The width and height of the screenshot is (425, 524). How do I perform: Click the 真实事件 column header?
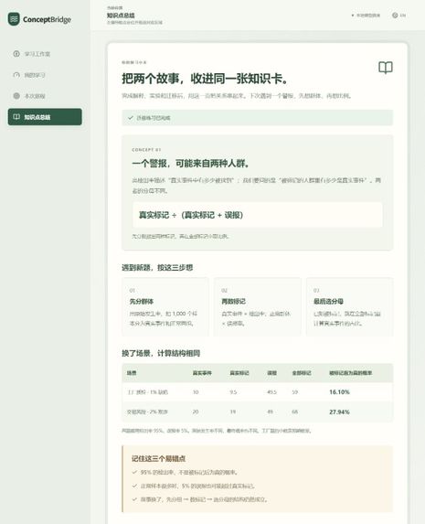click(202, 373)
